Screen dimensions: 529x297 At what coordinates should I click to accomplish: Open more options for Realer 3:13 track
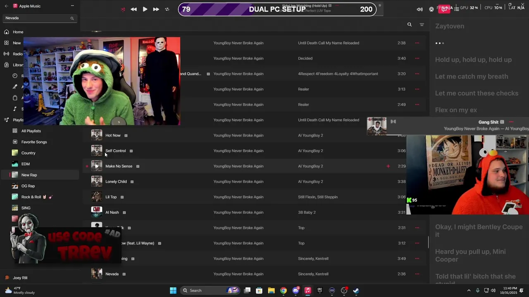(x=417, y=89)
